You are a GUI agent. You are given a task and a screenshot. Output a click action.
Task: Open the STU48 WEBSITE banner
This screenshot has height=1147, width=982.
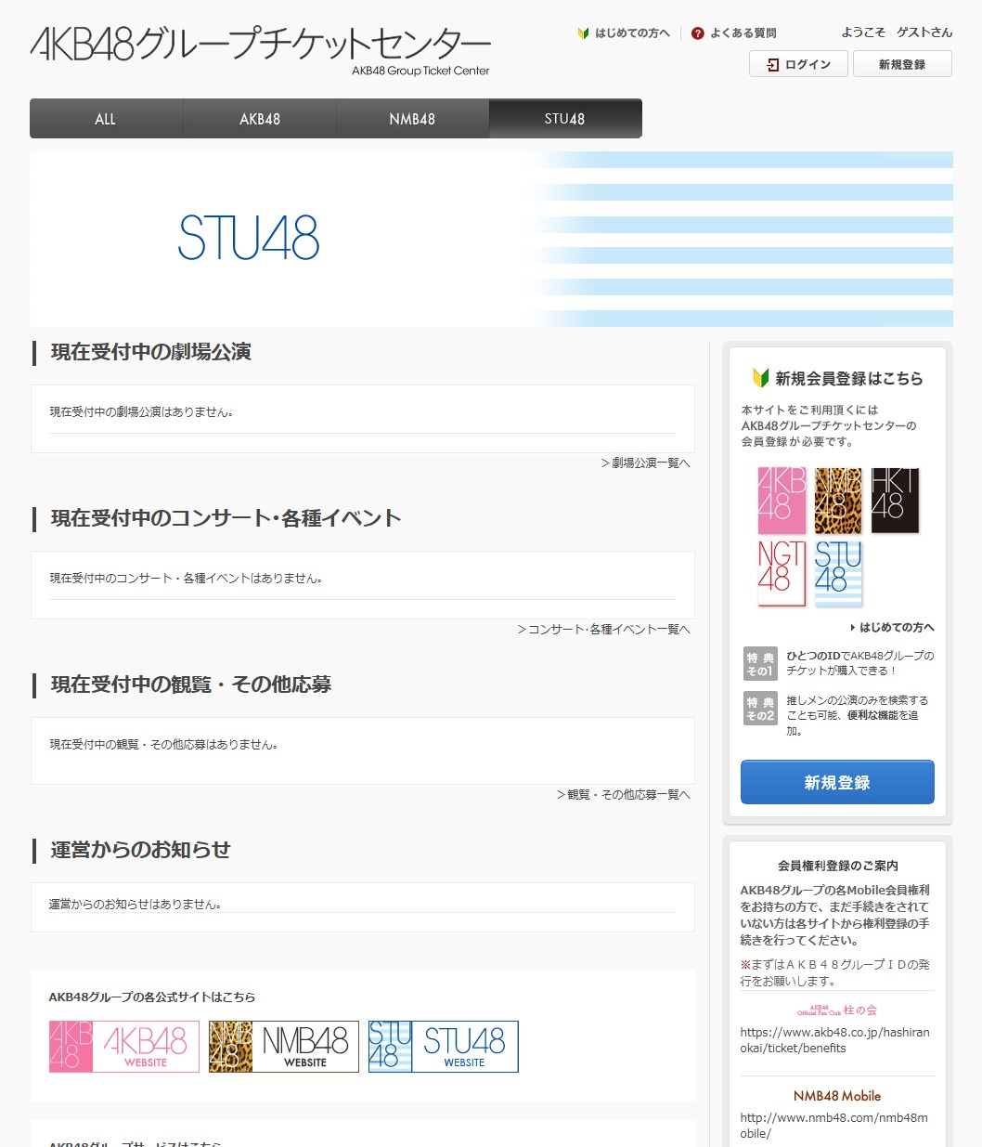pyautogui.click(x=444, y=1047)
